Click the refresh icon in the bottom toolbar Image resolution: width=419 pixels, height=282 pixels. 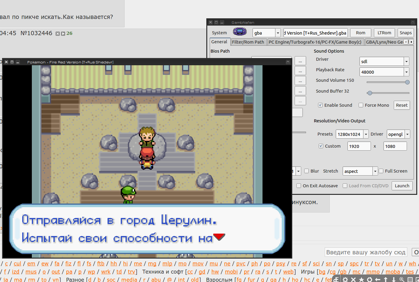tap(369, 280)
